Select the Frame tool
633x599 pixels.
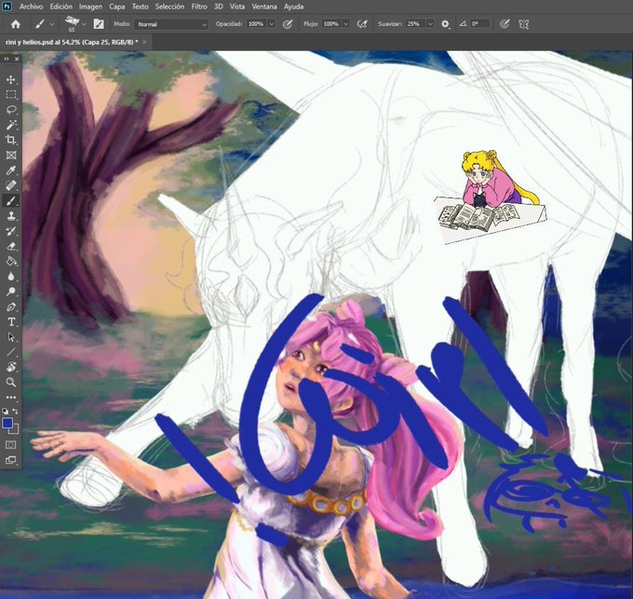click(x=11, y=155)
